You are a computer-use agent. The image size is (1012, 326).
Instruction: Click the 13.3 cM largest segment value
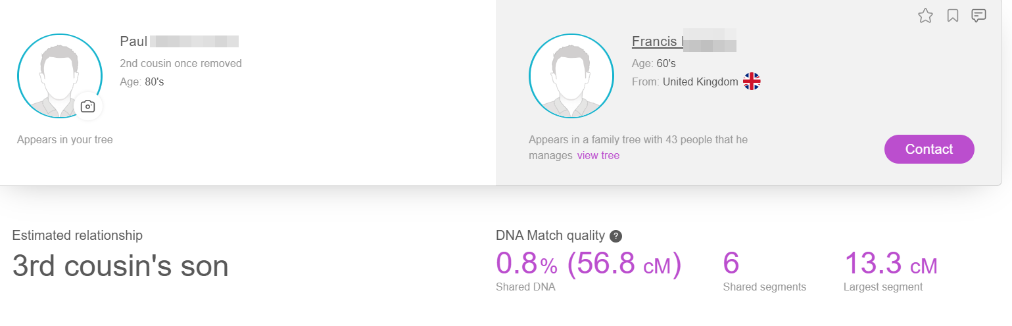coord(890,264)
